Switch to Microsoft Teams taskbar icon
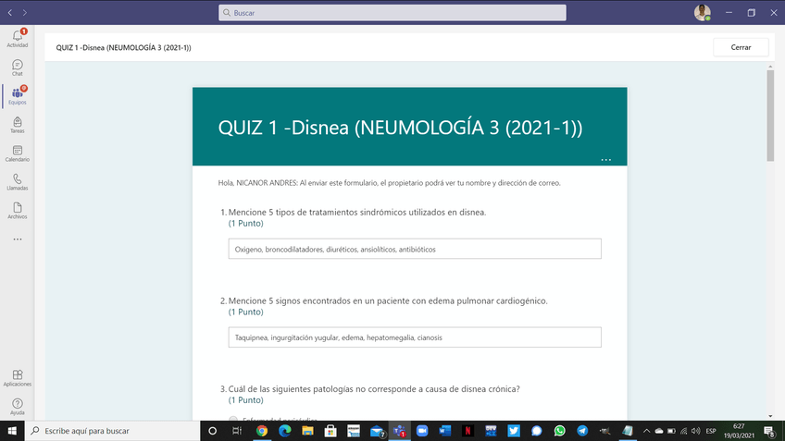The height and width of the screenshot is (441, 785). pos(400,431)
